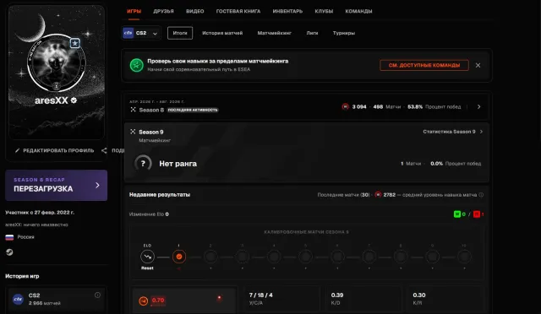This screenshot has height=314, width=541.
Task: Open the ИНВЕНТАРЬ tab
Action: tap(287, 11)
